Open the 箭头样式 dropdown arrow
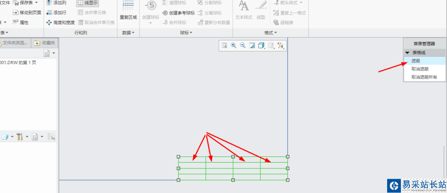447x193 pixels. [301, 3]
